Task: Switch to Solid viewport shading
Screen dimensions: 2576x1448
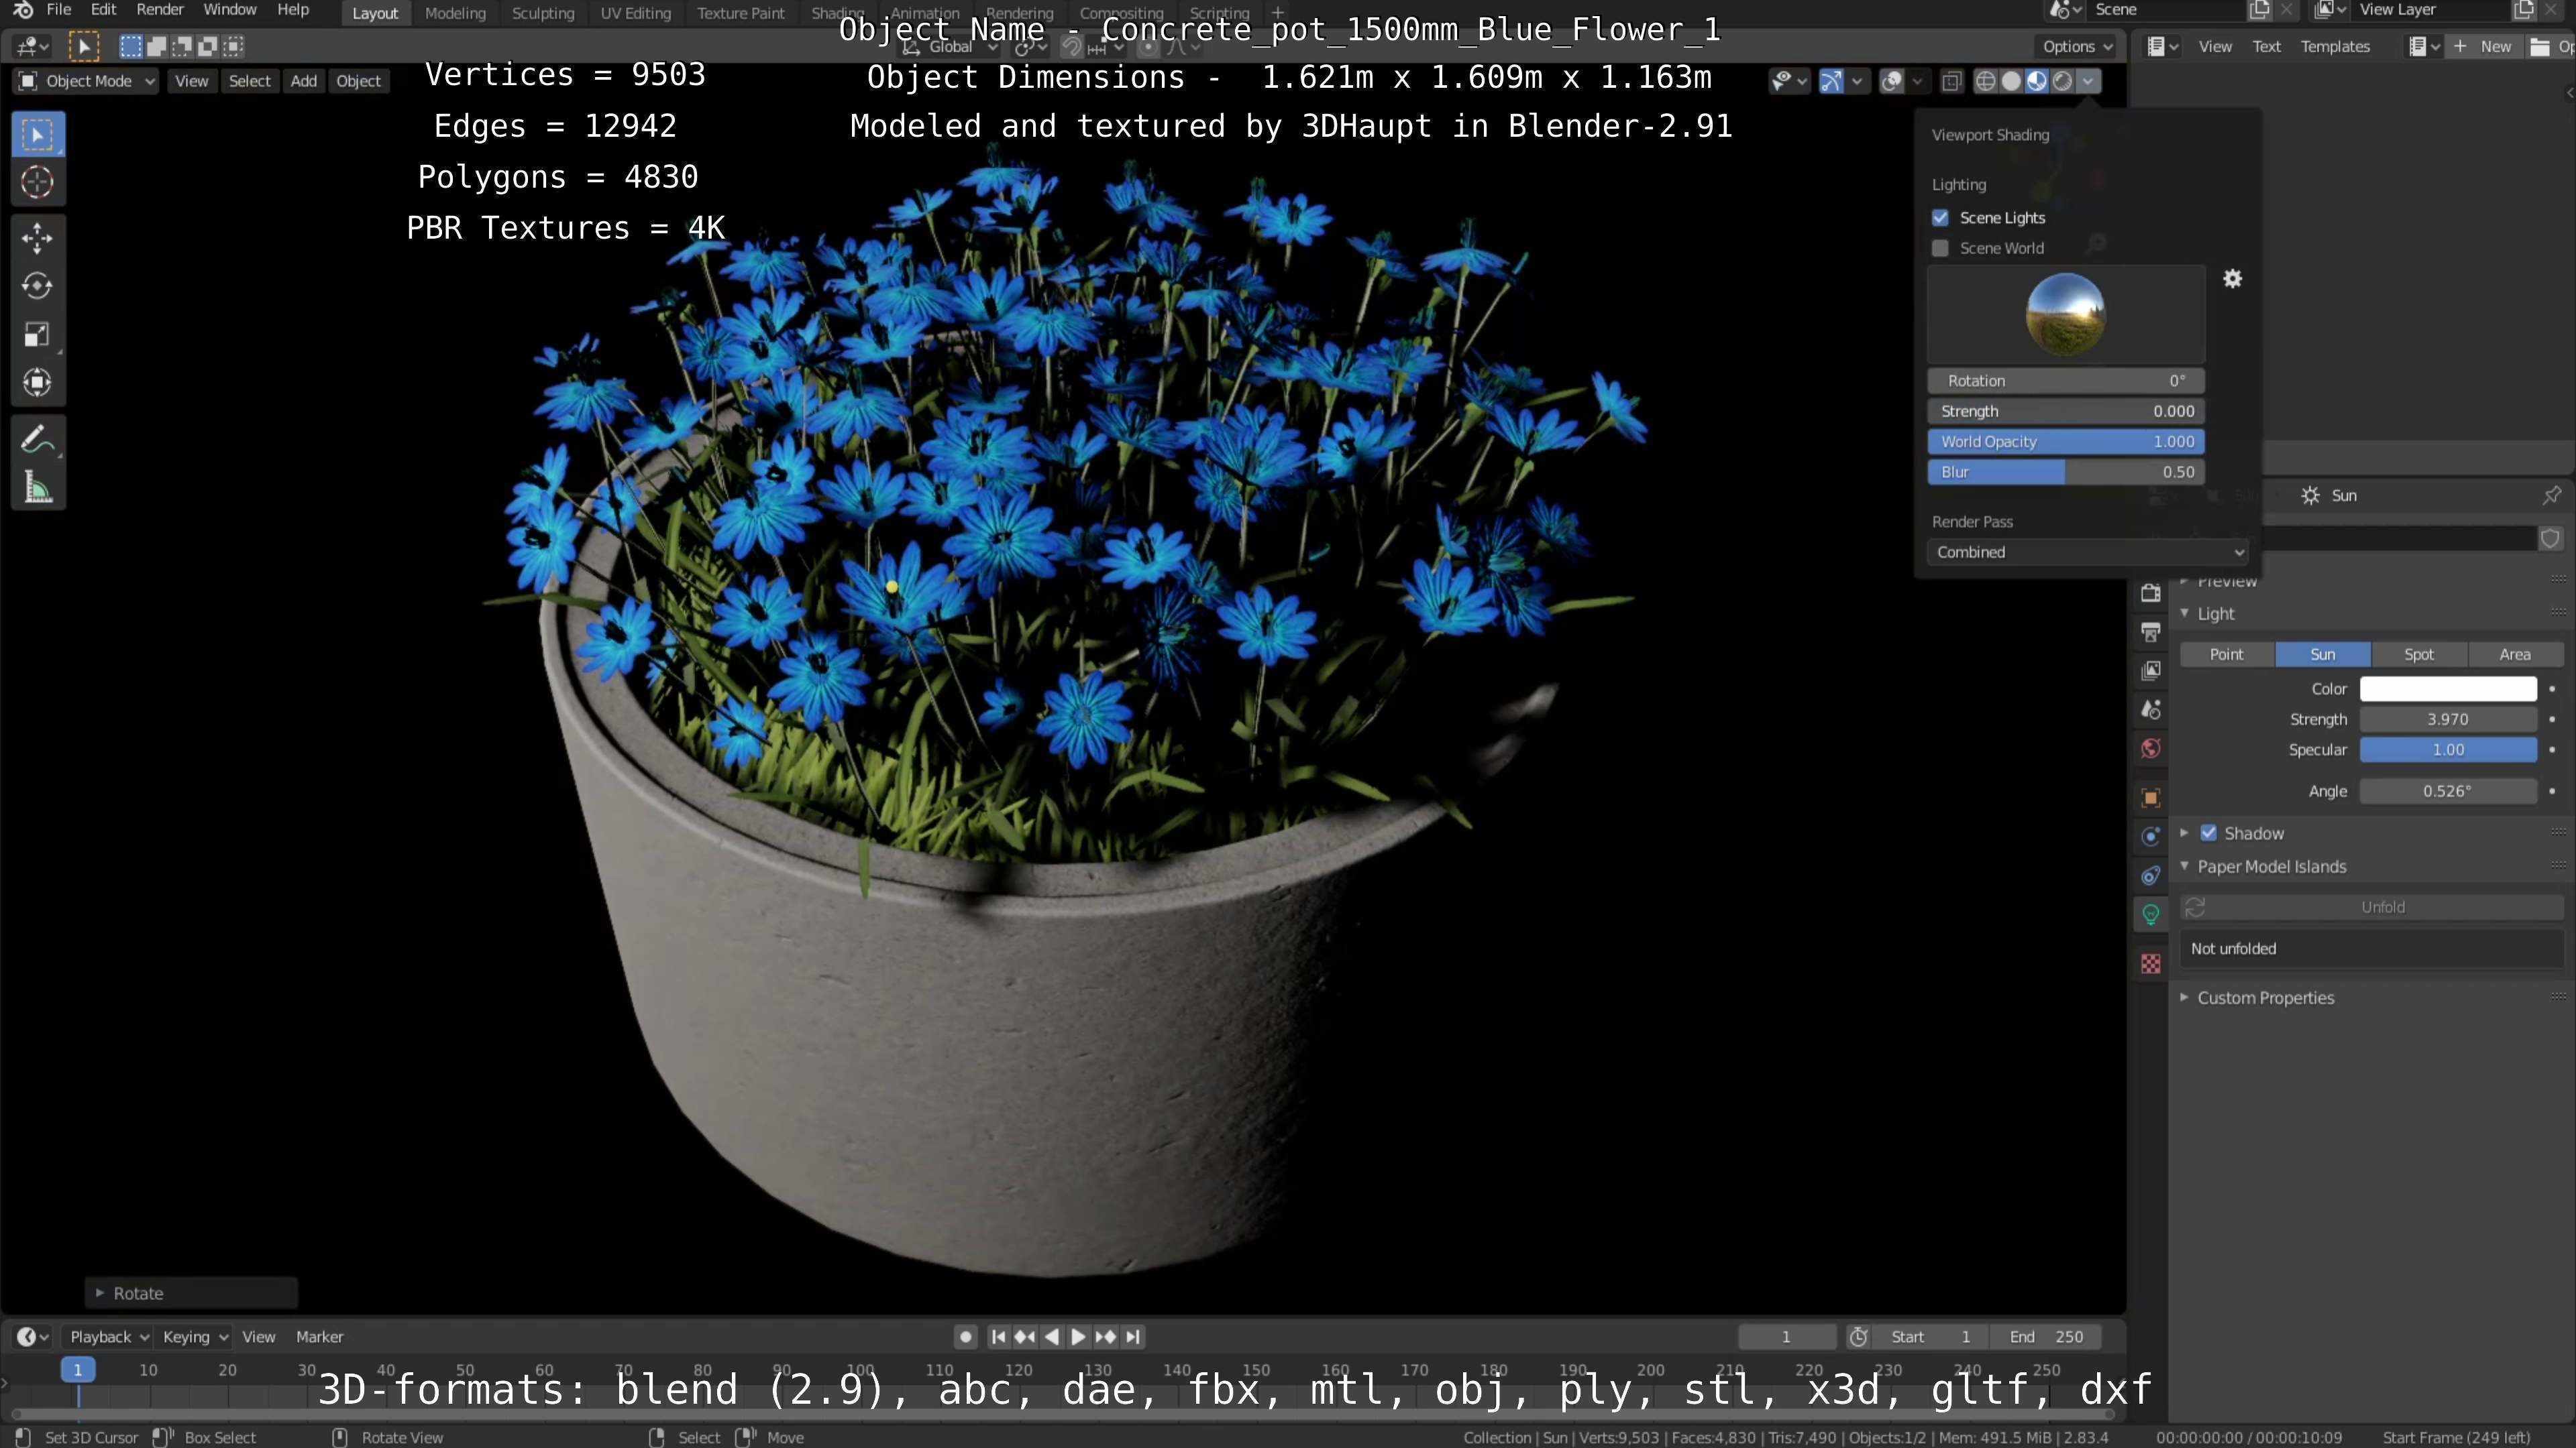Action: (2011, 82)
